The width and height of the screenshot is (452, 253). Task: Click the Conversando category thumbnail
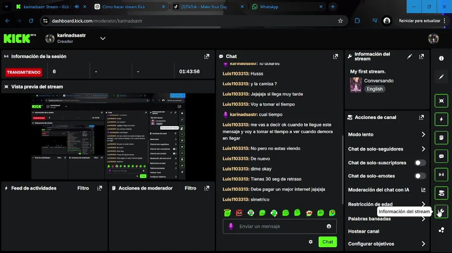click(356, 85)
